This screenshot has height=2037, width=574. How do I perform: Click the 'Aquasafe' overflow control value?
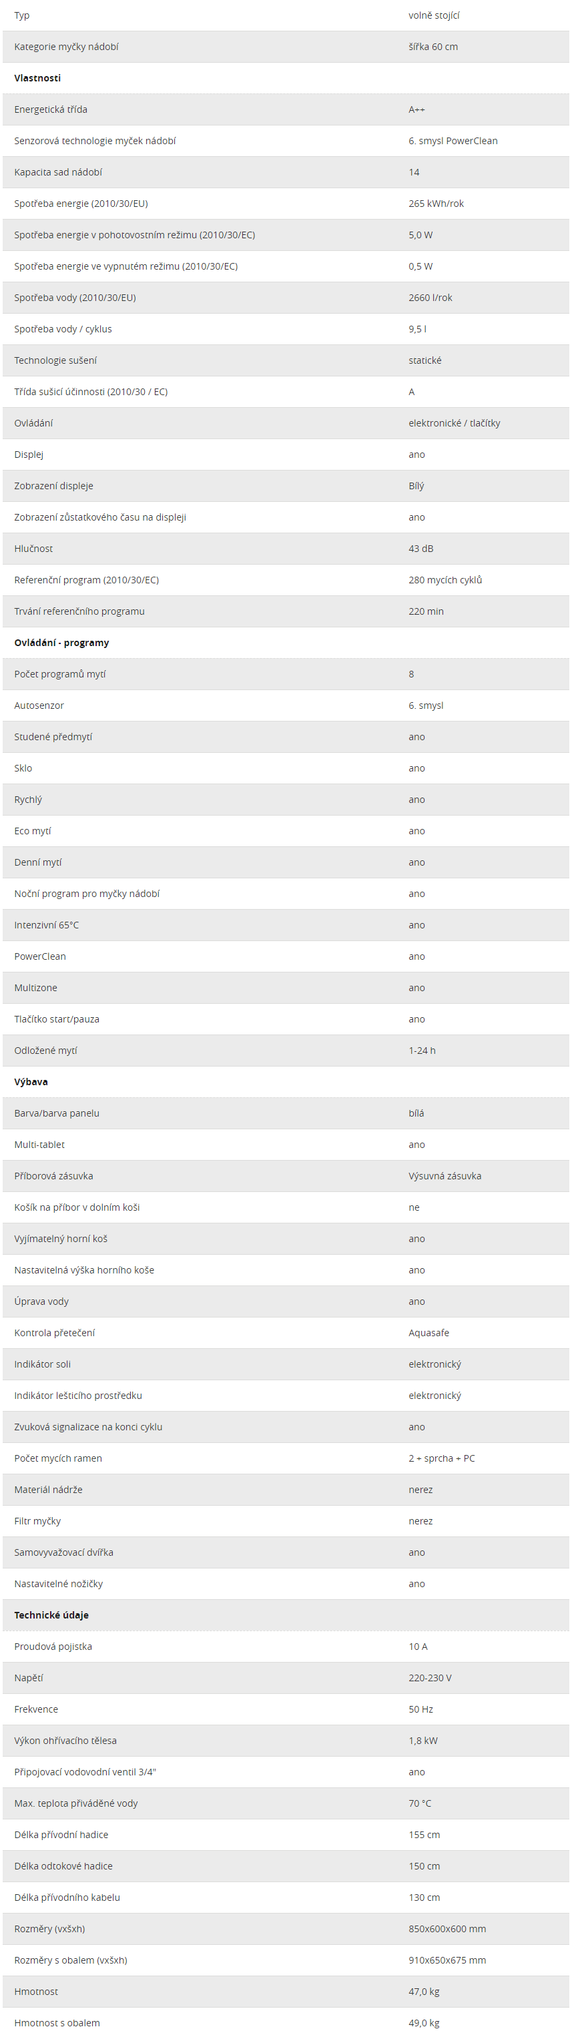tap(428, 1332)
